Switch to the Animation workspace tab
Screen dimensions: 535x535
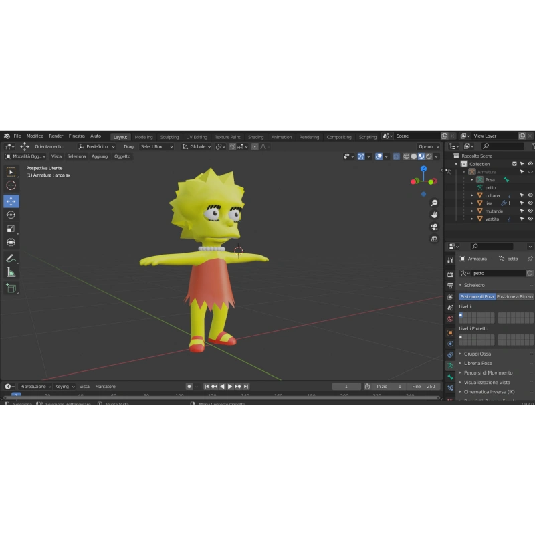[x=282, y=137]
